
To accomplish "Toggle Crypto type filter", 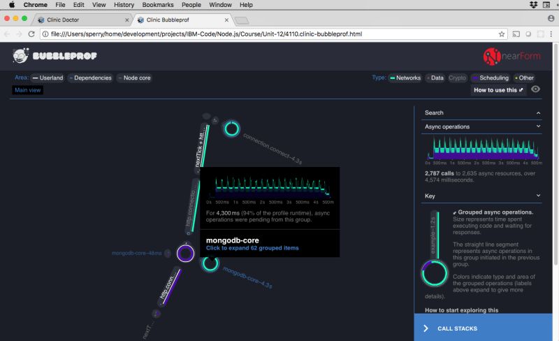I will pyautogui.click(x=457, y=78).
